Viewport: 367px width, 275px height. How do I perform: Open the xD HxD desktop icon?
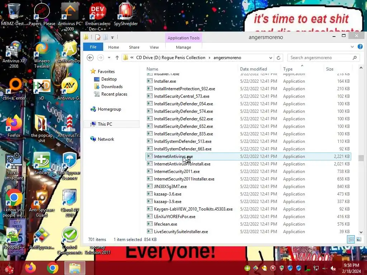42,90
